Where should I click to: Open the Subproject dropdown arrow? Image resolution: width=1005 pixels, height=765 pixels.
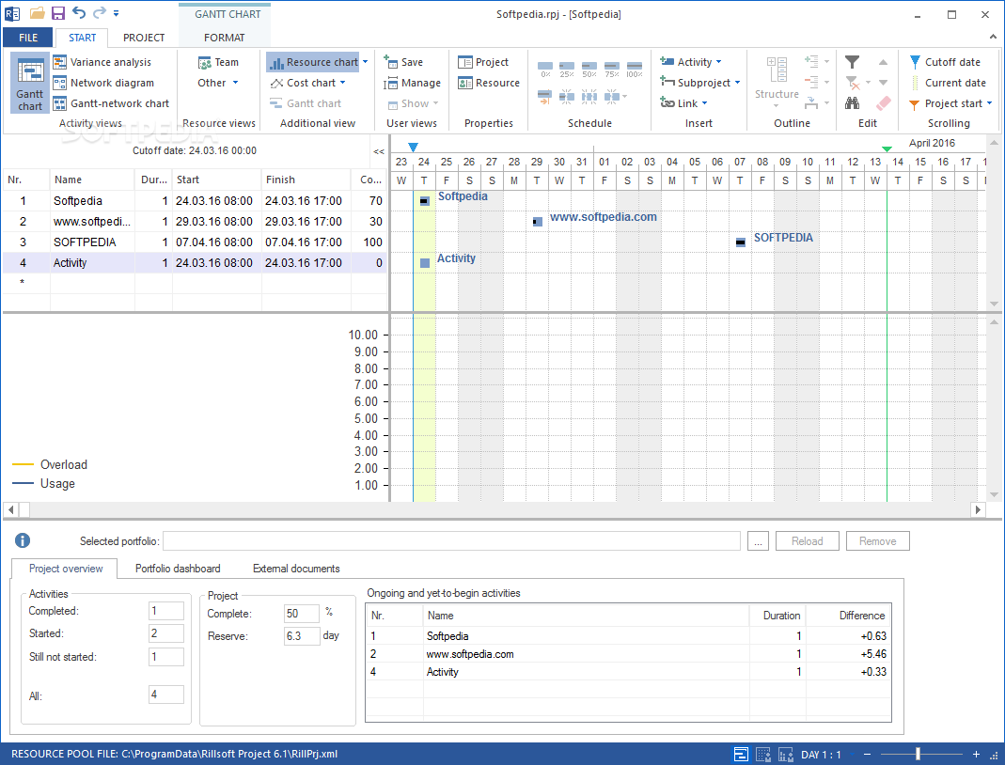pyautogui.click(x=738, y=83)
